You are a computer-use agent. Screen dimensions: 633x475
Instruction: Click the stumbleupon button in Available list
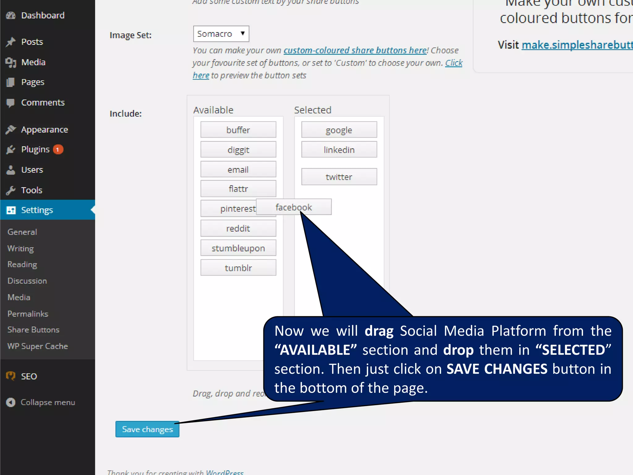[x=238, y=248]
